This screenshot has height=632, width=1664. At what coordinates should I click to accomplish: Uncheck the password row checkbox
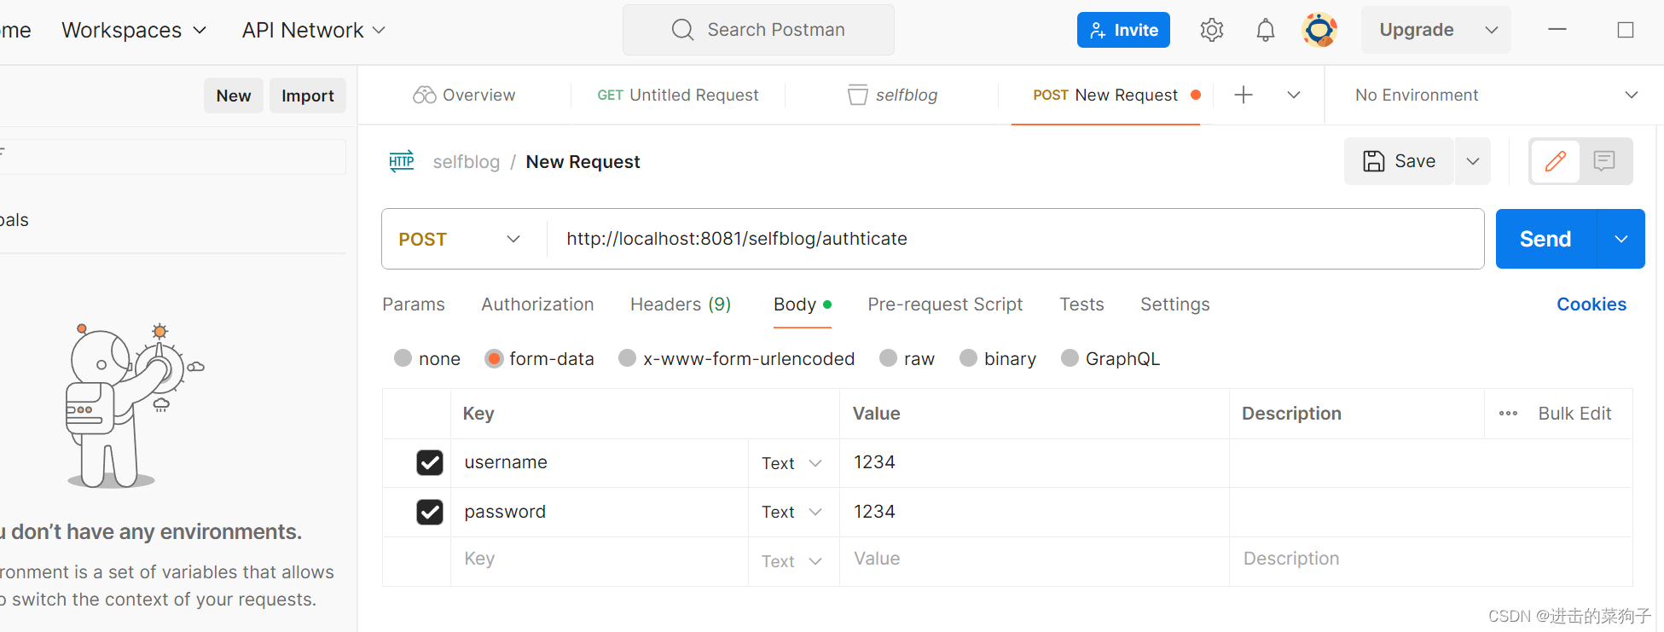(x=430, y=512)
